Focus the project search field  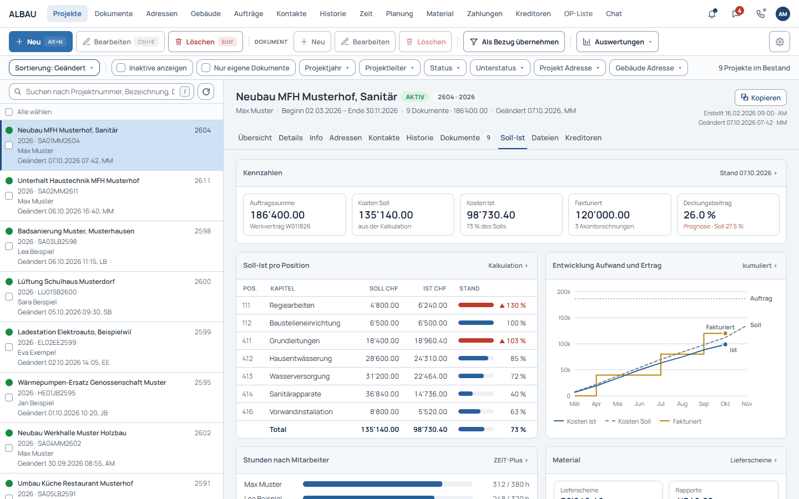point(102,91)
